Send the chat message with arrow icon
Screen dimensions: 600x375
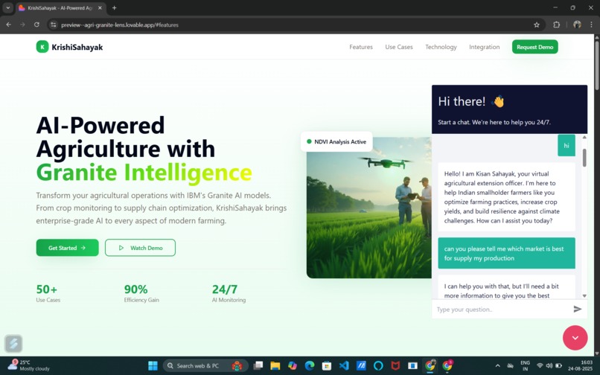(578, 309)
